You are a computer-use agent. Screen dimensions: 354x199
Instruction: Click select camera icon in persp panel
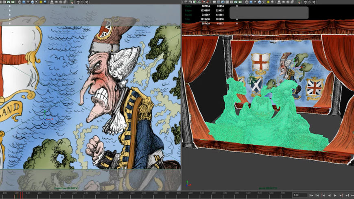186,2
